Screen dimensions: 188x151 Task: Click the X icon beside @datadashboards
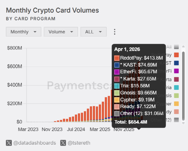(9, 143)
